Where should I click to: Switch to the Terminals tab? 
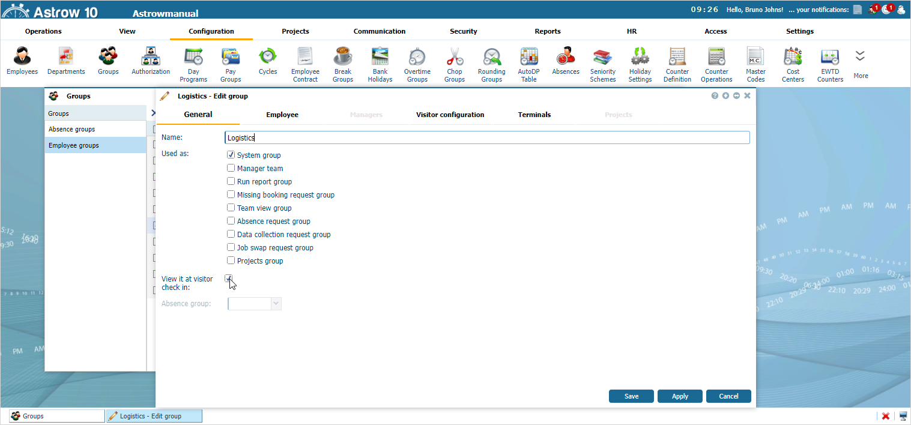click(x=534, y=115)
